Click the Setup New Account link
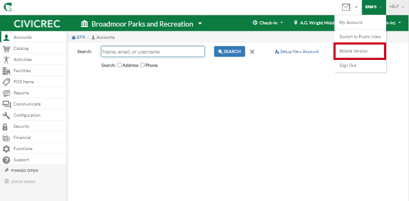 (299, 52)
